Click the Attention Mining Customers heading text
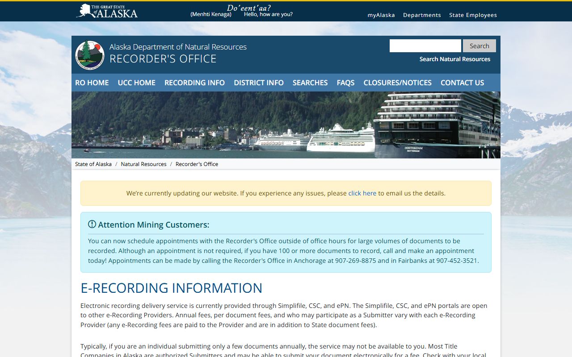This screenshot has width=572, height=357. click(x=154, y=224)
